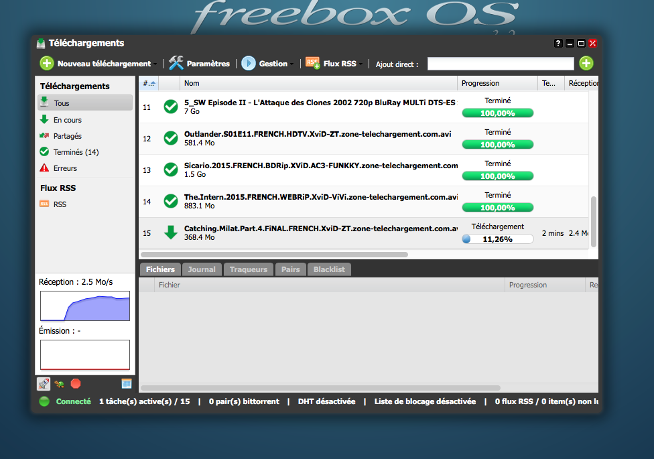Click the Partagés arrows icon
Viewport: 654px width, 459px height.
tap(44, 135)
